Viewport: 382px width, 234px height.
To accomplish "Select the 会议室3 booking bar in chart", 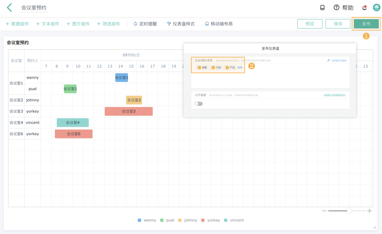I will 128,111.
